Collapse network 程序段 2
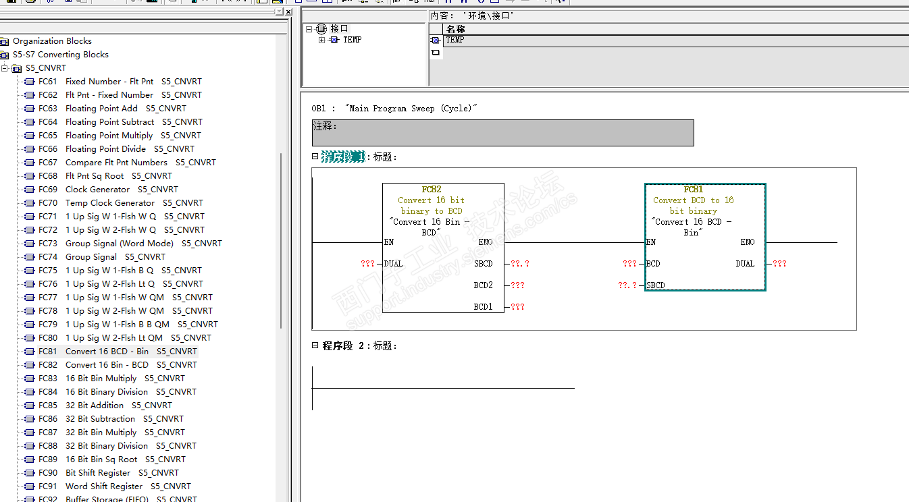 315,345
